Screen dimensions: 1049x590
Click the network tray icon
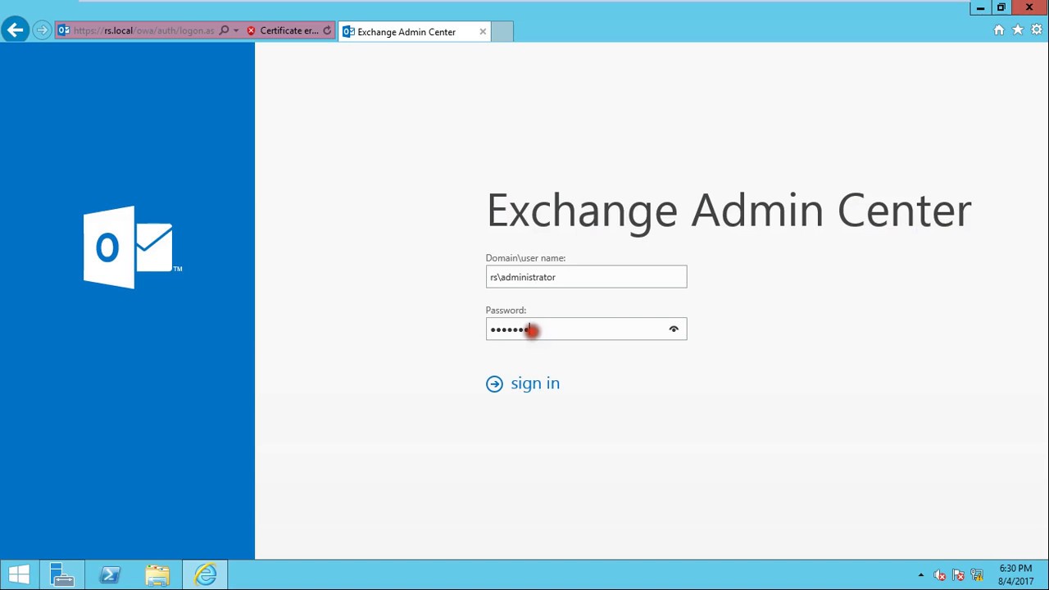click(x=958, y=575)
